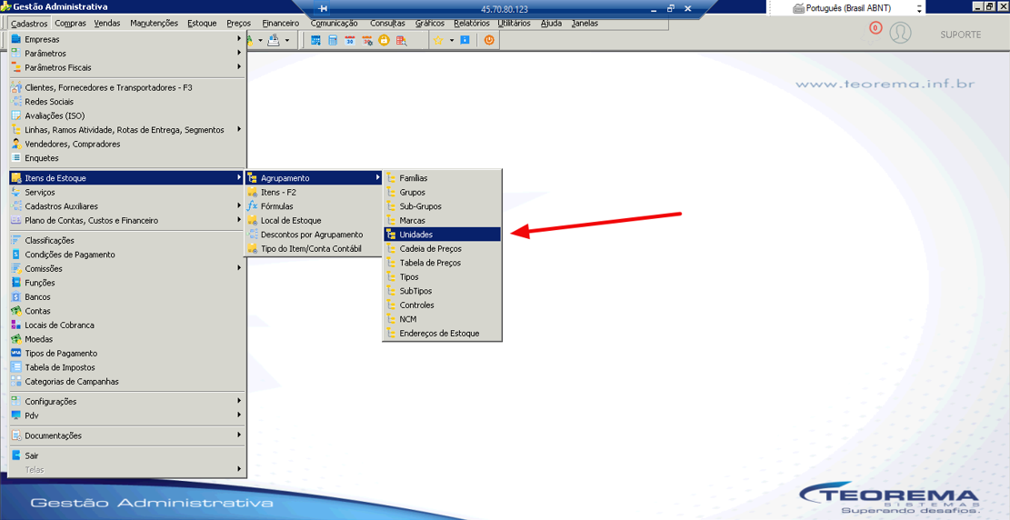Open the Financeiro menu
Viewport: 1010px width, 520px height.
[281, 24]
